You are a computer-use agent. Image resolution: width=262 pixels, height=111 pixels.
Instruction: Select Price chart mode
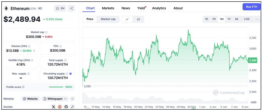pyautogui.click(x=90, y=19)
